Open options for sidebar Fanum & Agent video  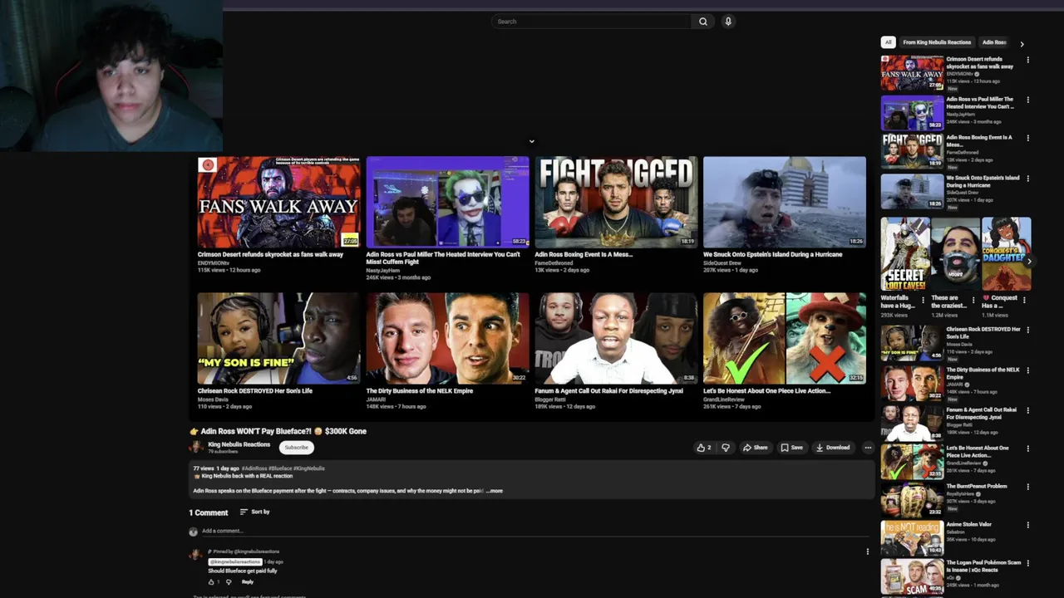tap(1028, 410)
